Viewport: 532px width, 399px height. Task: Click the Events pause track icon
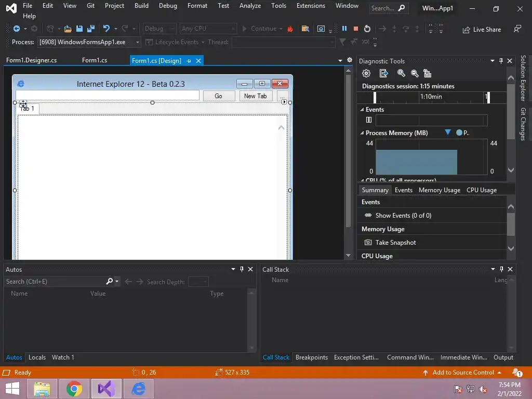coord(369,120)
